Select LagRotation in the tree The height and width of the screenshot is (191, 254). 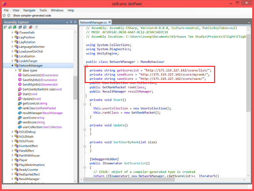click(x=27, y=42)
